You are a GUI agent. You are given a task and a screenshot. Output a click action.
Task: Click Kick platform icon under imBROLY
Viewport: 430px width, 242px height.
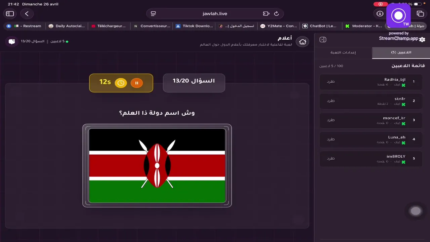pyautogui.click(x=403, y=162)
